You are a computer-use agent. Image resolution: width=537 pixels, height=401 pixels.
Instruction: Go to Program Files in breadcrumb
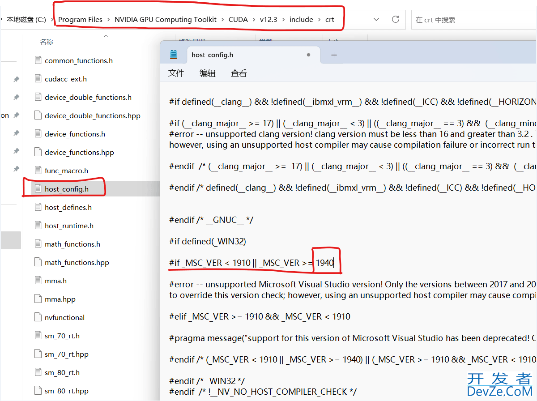point(81,20)
